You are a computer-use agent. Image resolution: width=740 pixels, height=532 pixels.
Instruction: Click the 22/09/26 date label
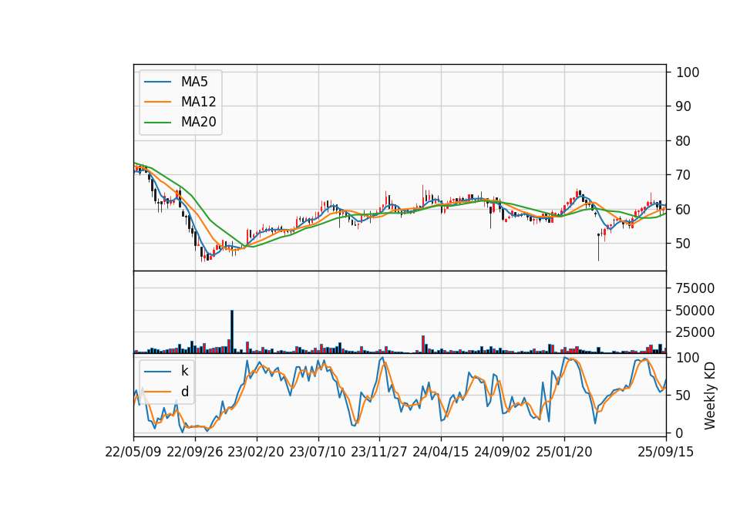pos(195,452)
